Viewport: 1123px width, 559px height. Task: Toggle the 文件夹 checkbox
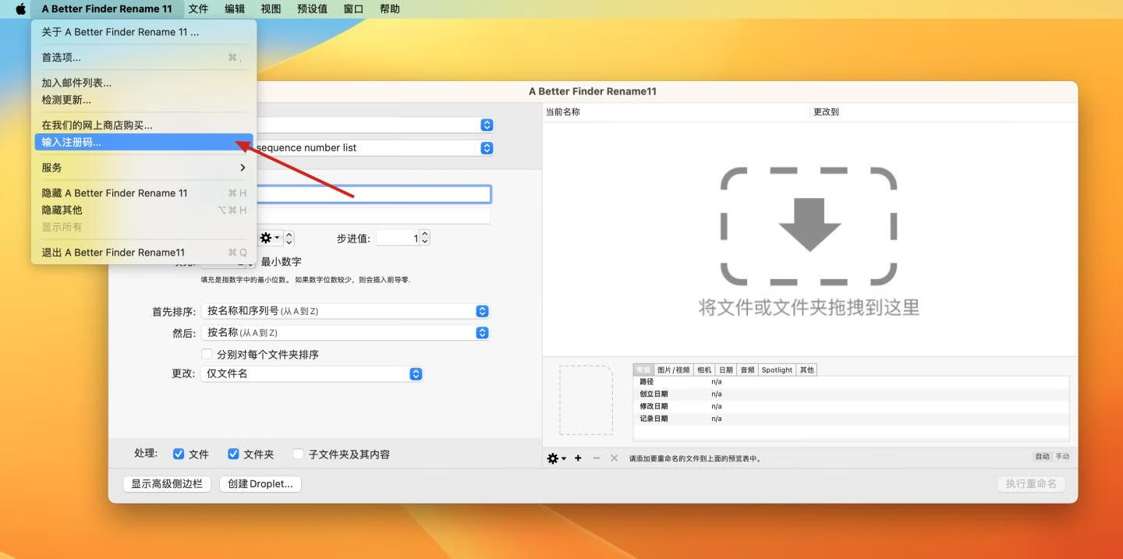(233, 454)
